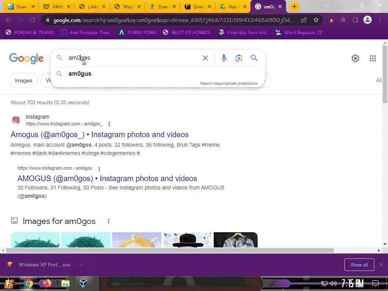Open Amogus (@am0gos_) Instagram result
Image resolution: width=388 pixels, height=291 pixels.
[x=100, y=135]
